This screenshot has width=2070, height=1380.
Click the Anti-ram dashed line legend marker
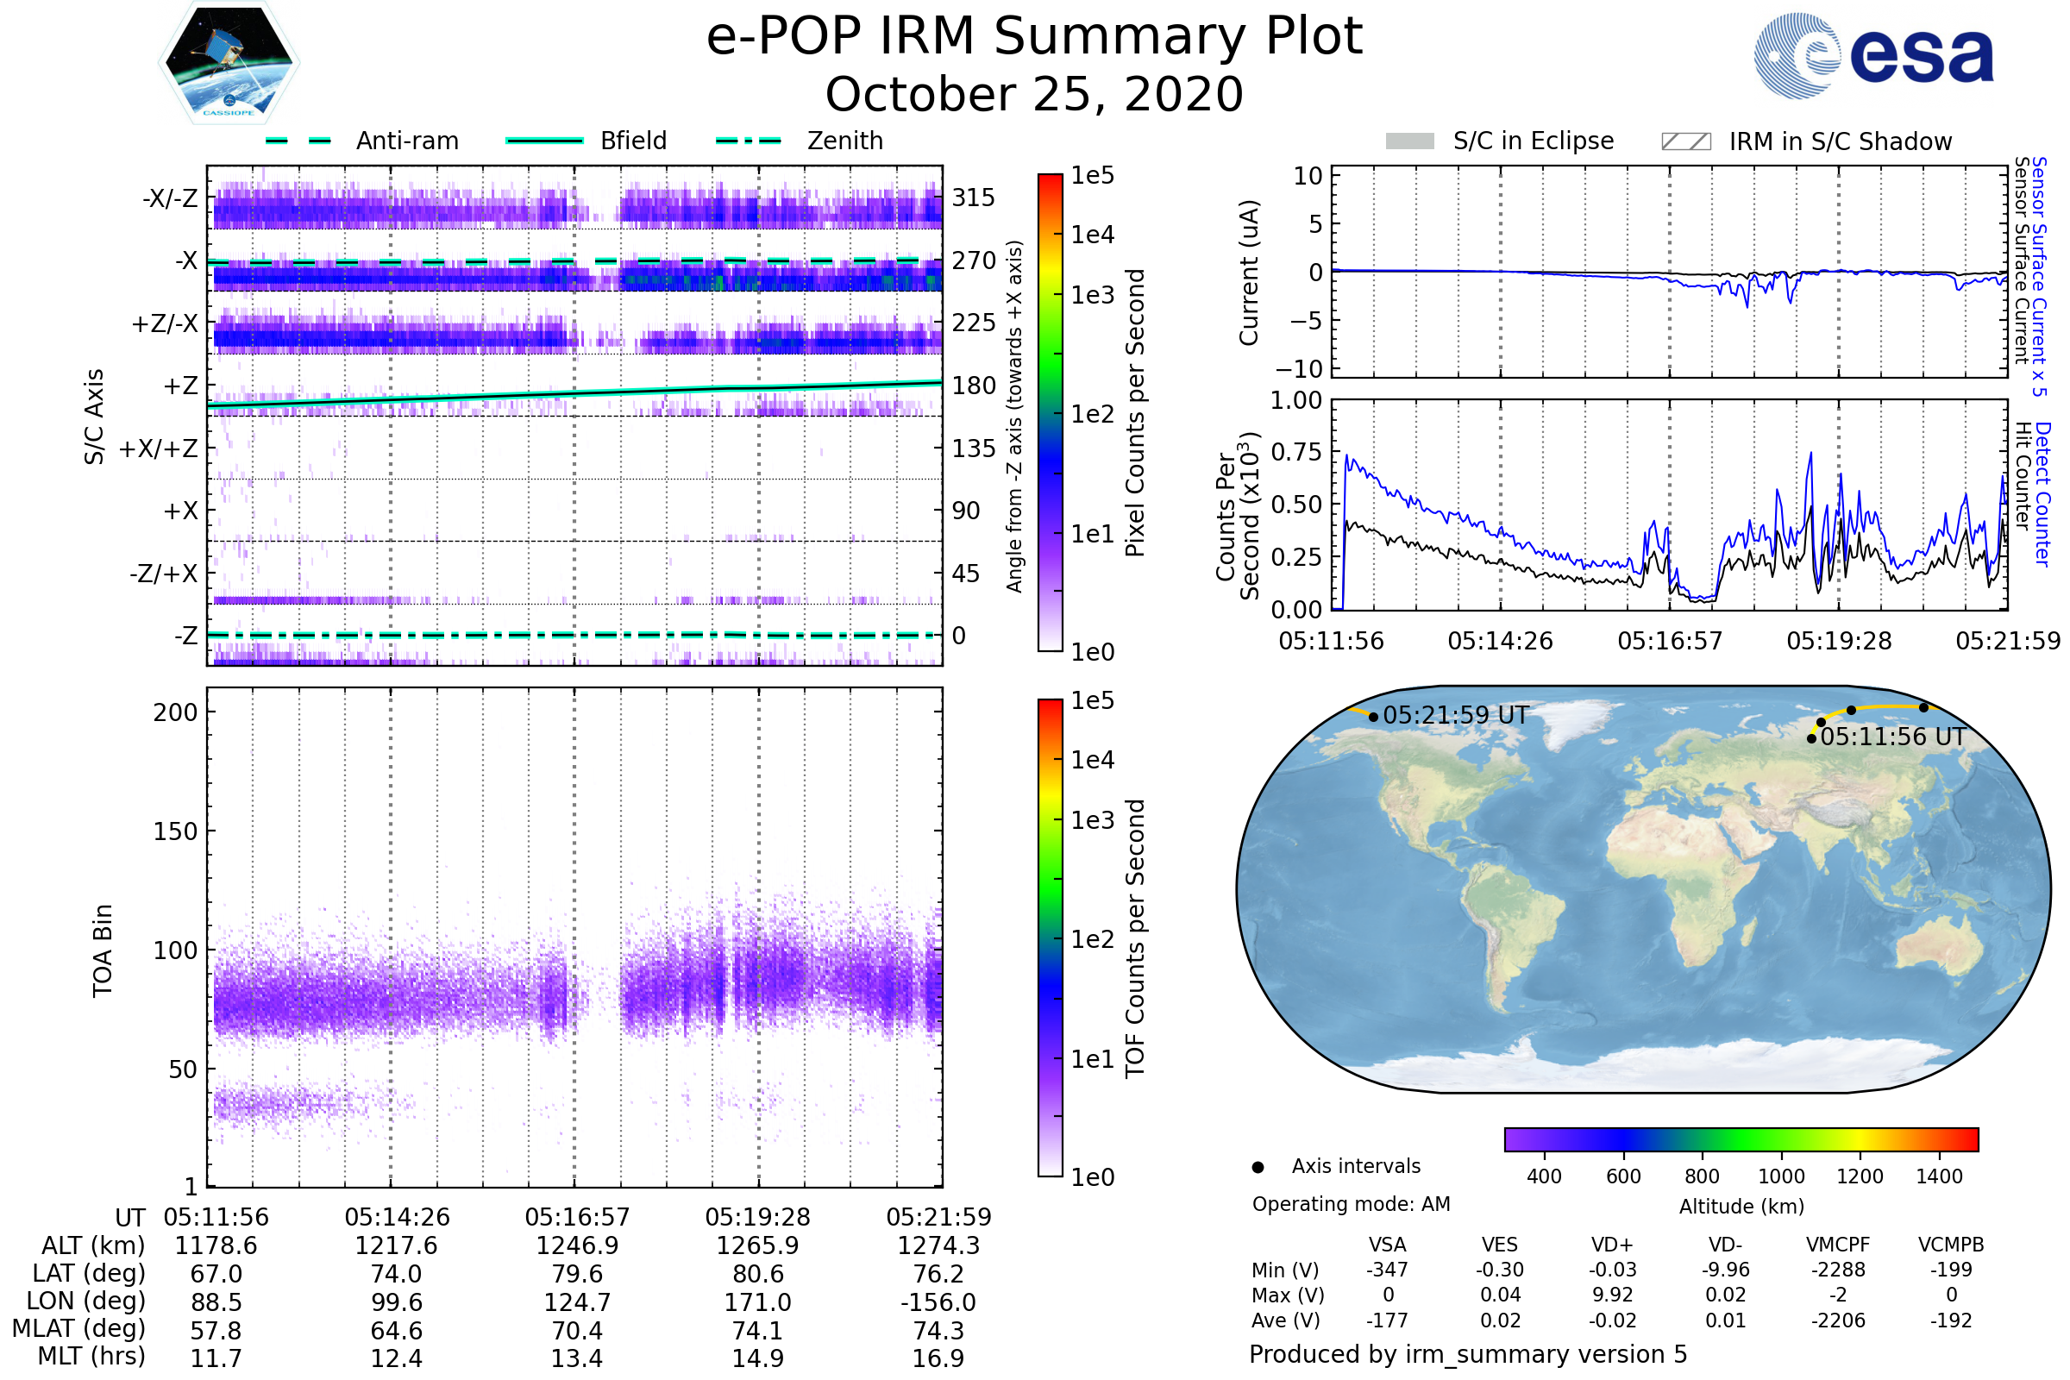point(298,141)
